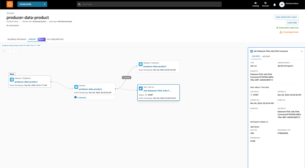Click the job panel header icon
The image size is (305, 168).
coord(251,51)
